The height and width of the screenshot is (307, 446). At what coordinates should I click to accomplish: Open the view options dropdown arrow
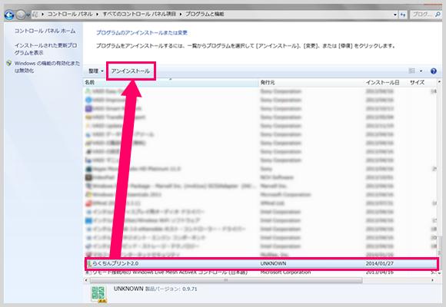[421, 71]
